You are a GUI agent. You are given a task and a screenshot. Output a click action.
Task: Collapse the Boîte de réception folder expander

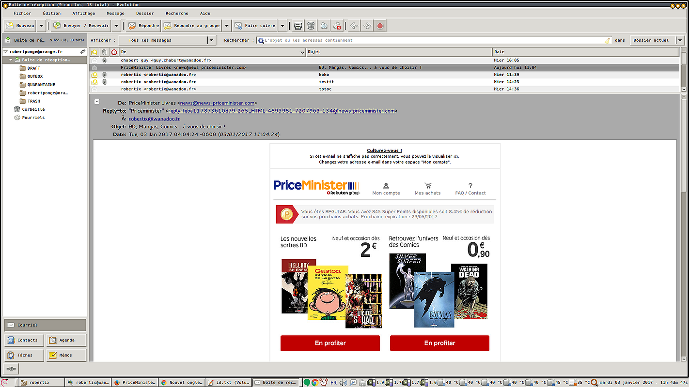(x=11, y=60)
